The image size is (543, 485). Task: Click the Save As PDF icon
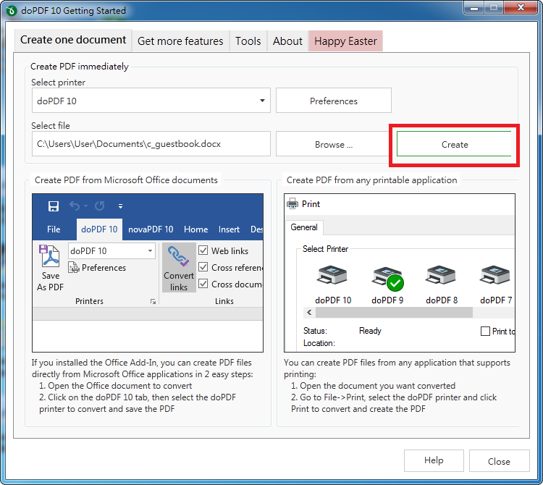tap(50, 256)
